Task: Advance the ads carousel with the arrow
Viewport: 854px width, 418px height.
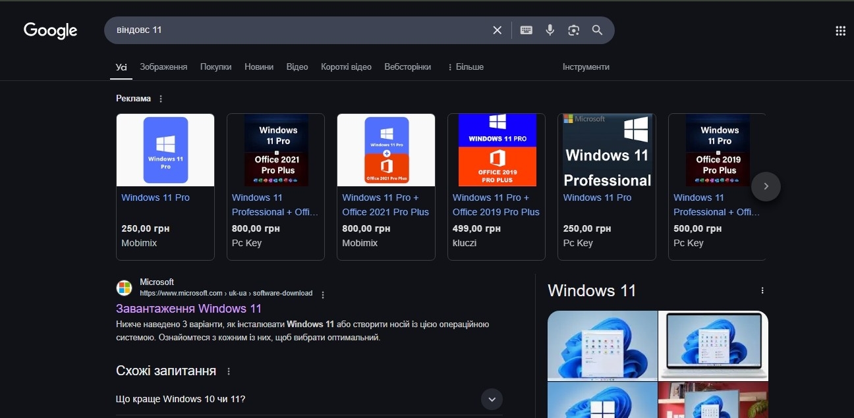Action: 766,186
